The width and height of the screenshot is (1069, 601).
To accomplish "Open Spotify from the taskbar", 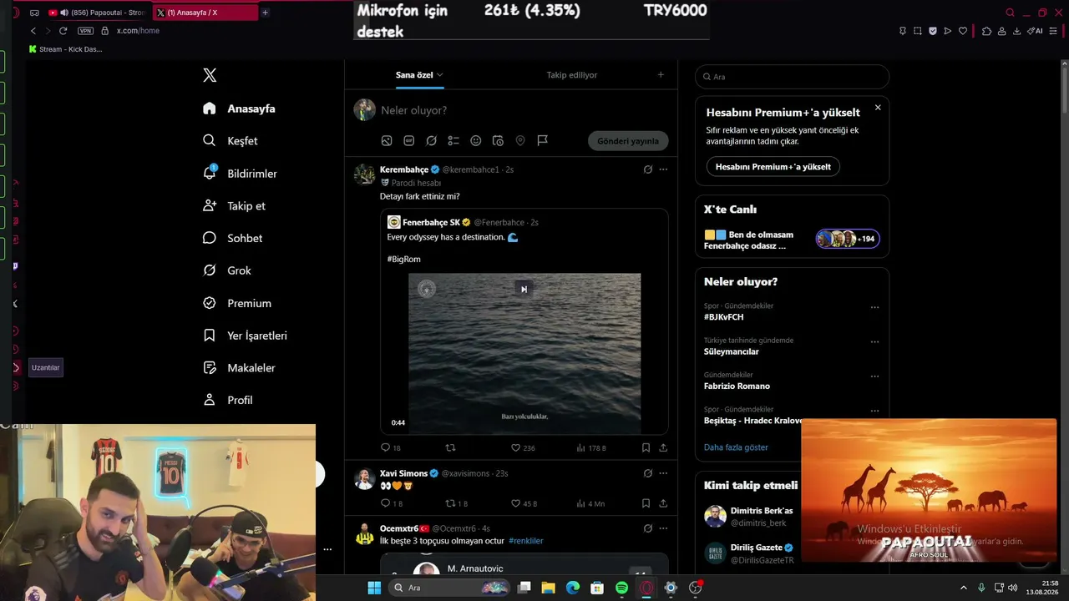I will pos(621,588).
